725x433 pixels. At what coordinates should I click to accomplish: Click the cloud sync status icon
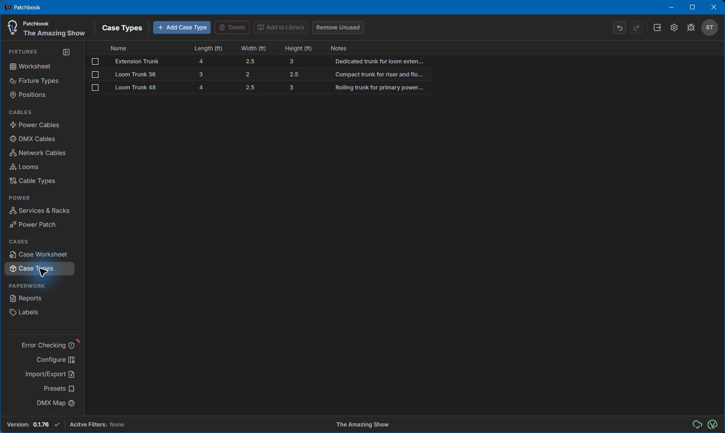tap(697, 424)
